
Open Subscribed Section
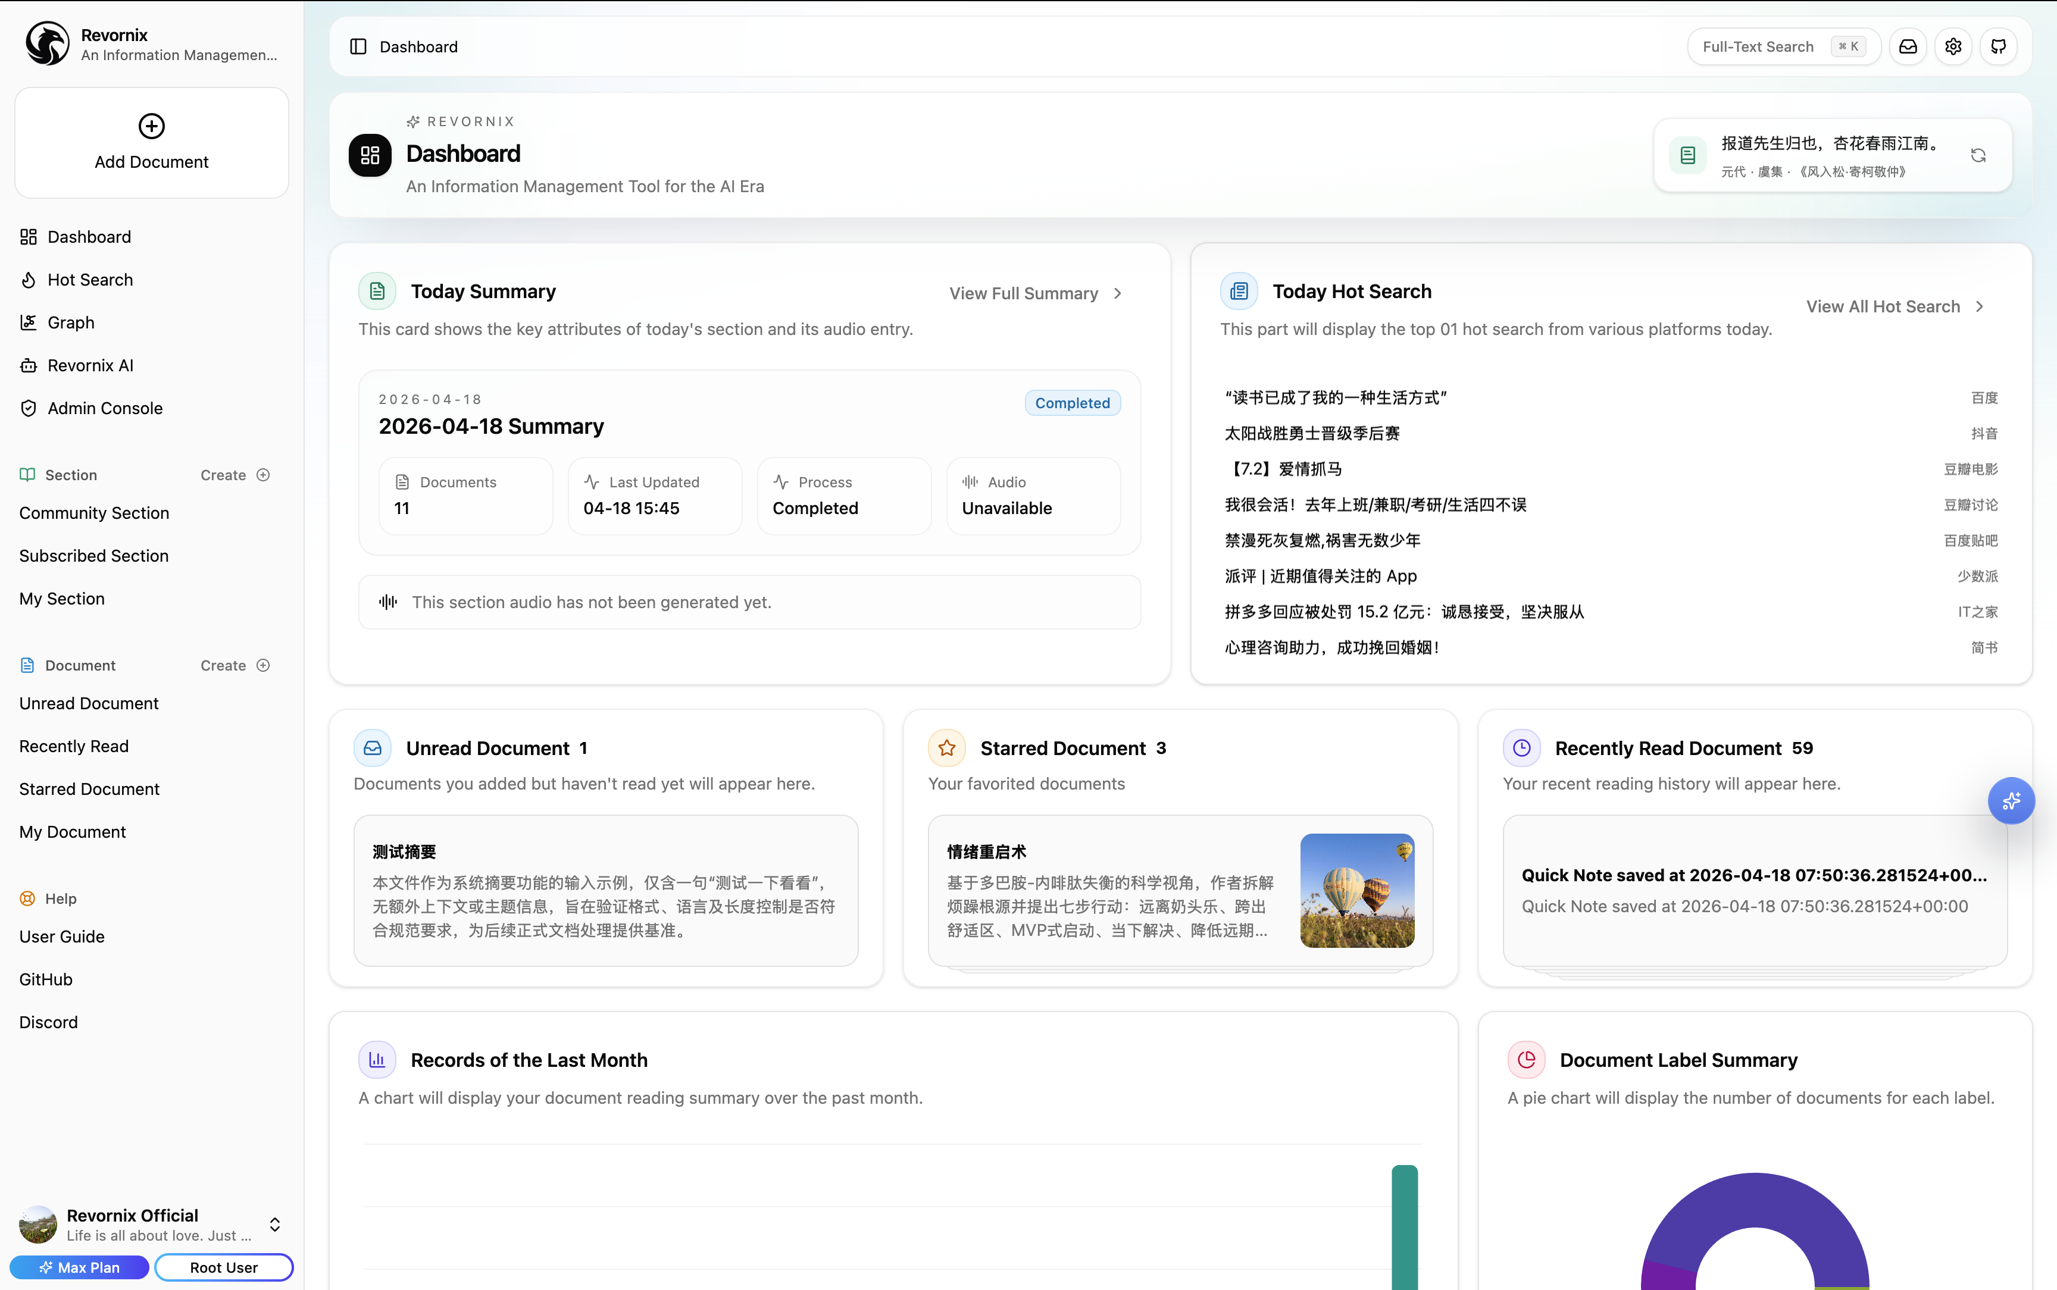pyautogui.click(x=94, y=556)
